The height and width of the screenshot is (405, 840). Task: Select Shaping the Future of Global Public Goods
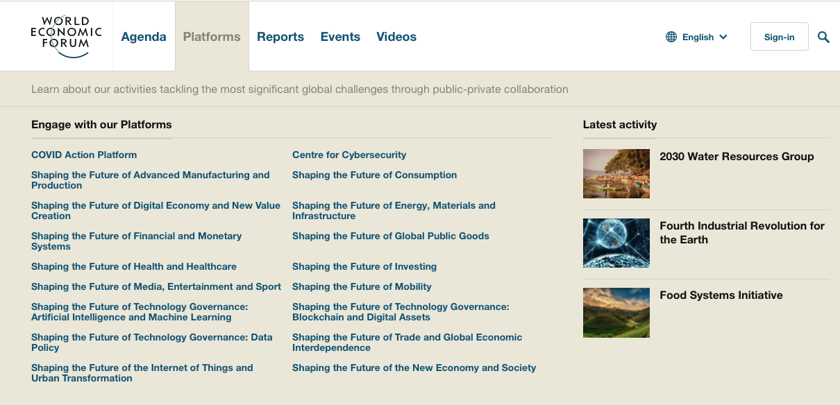(391, 236)
